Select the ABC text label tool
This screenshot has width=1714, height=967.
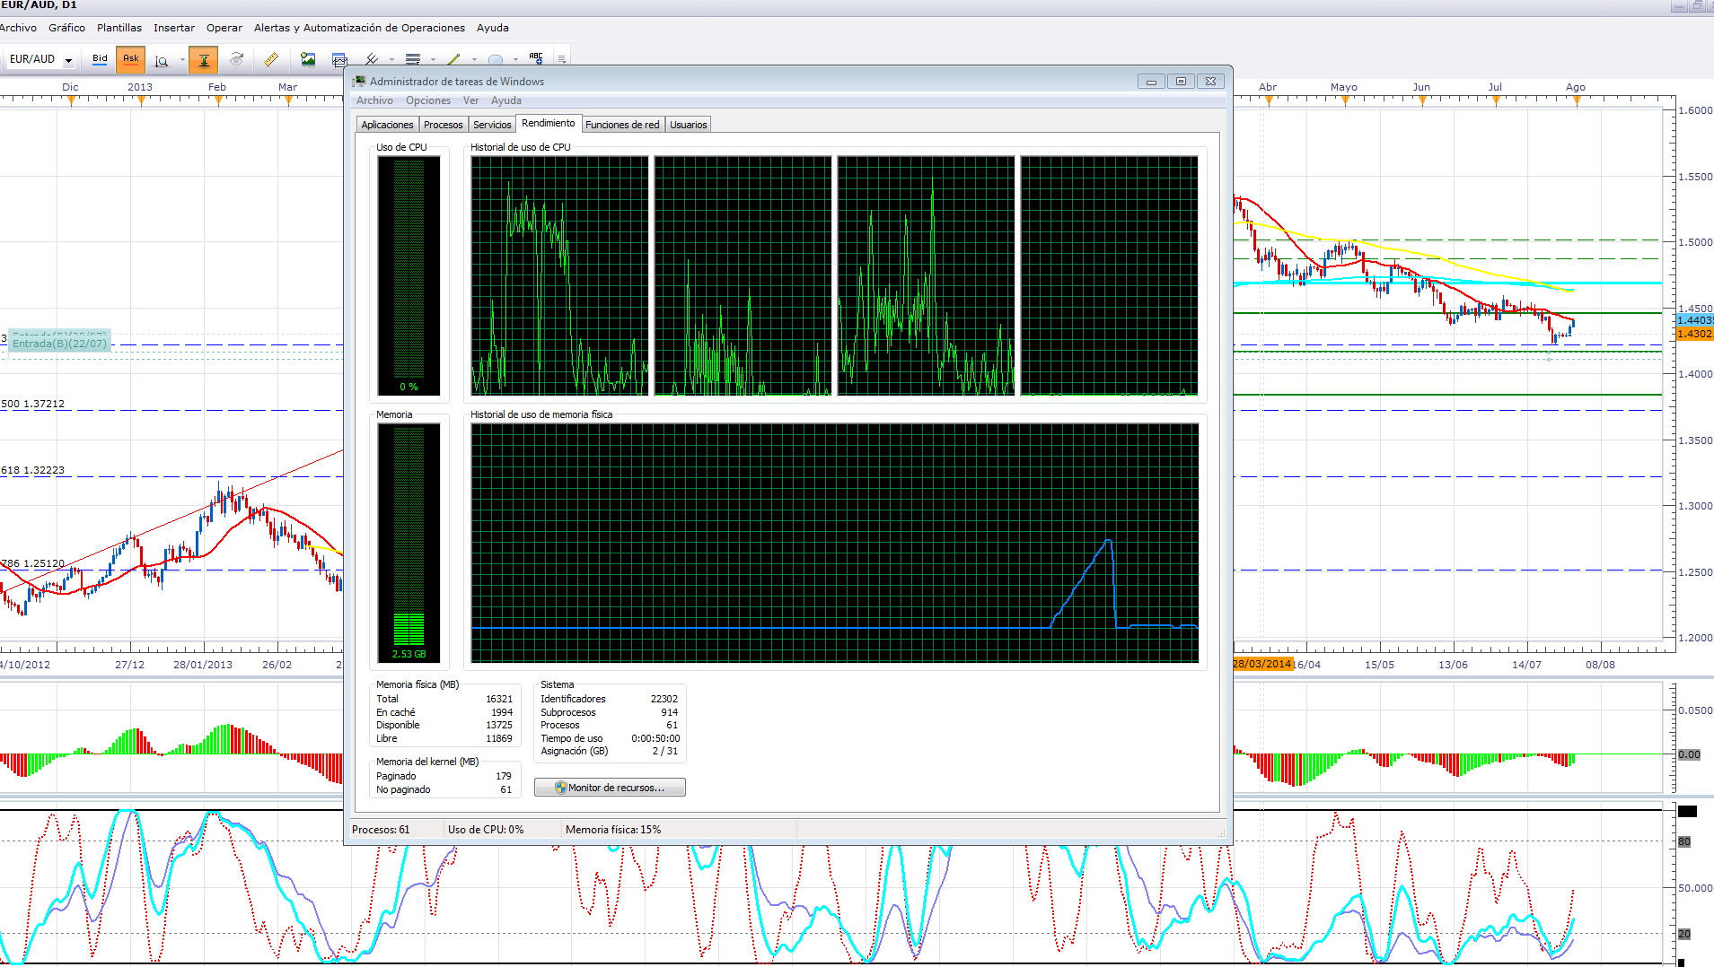pyautogui.click(x=536, y=58)
